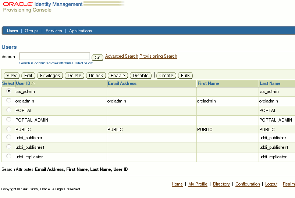
Task: Open the Configuration footer link
Action: tap(248, 184)
